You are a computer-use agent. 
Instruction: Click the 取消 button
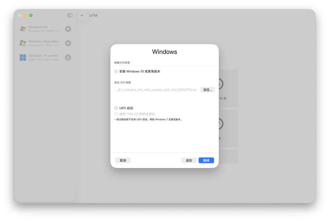click(x=123, y=160)
